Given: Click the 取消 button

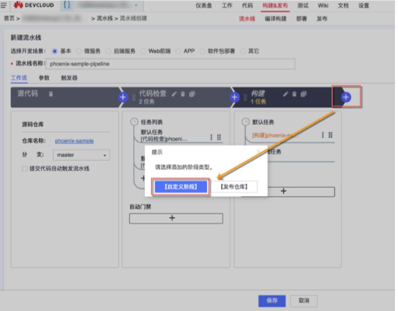Looking at the screenshot, I should tap(304, 301).
